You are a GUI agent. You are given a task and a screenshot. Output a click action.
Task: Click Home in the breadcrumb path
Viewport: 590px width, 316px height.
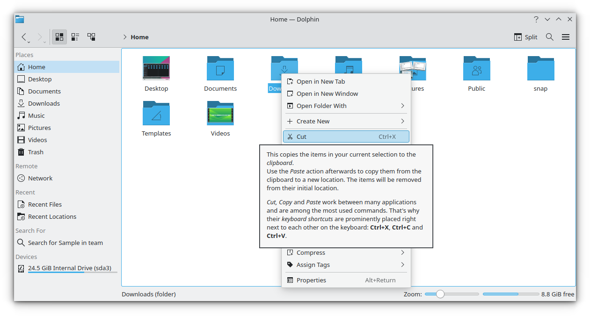(x=139, y=37)
